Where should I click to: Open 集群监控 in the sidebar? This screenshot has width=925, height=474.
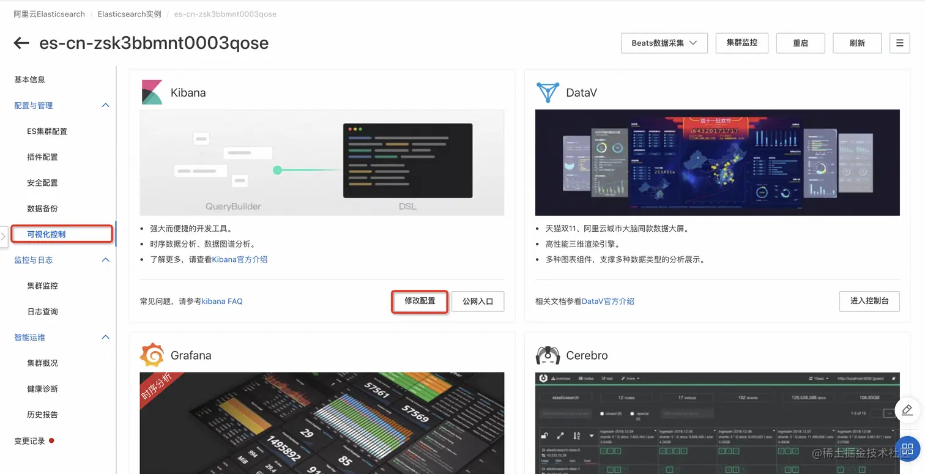pyautogui.click(x=42, y=286)
